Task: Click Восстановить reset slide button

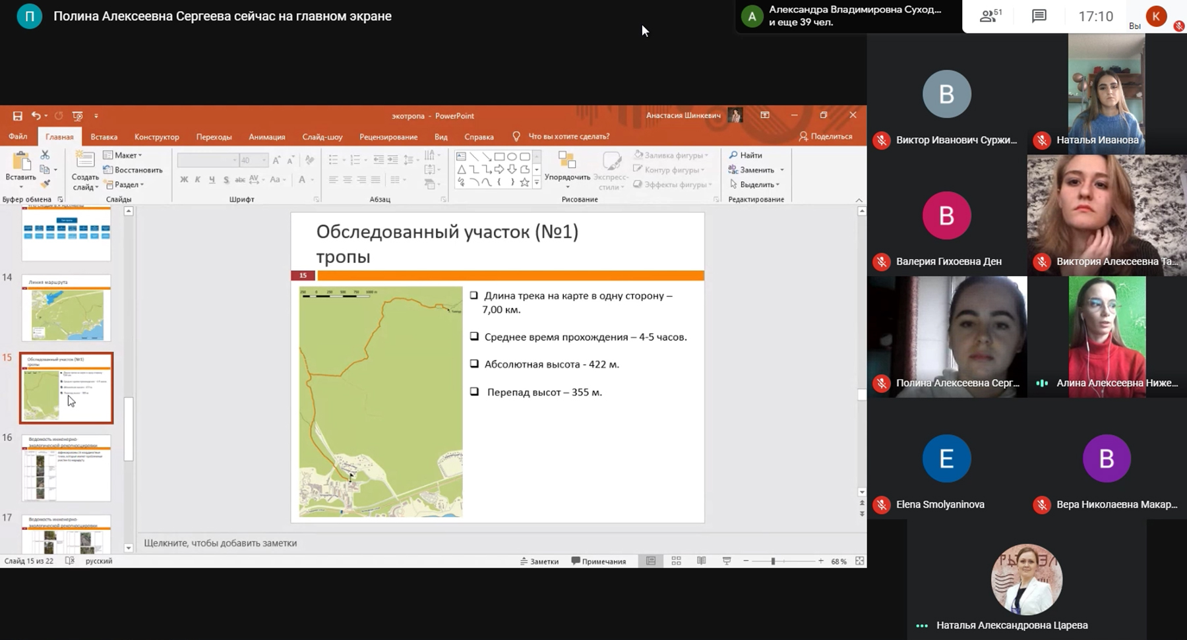Action: point(133,170)
